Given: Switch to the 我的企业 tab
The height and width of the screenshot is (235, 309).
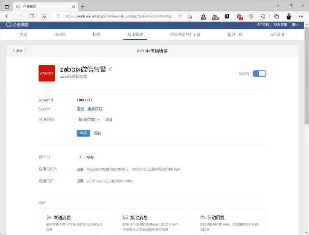Looking at the screenshot, I should click(x=277, y=35).
